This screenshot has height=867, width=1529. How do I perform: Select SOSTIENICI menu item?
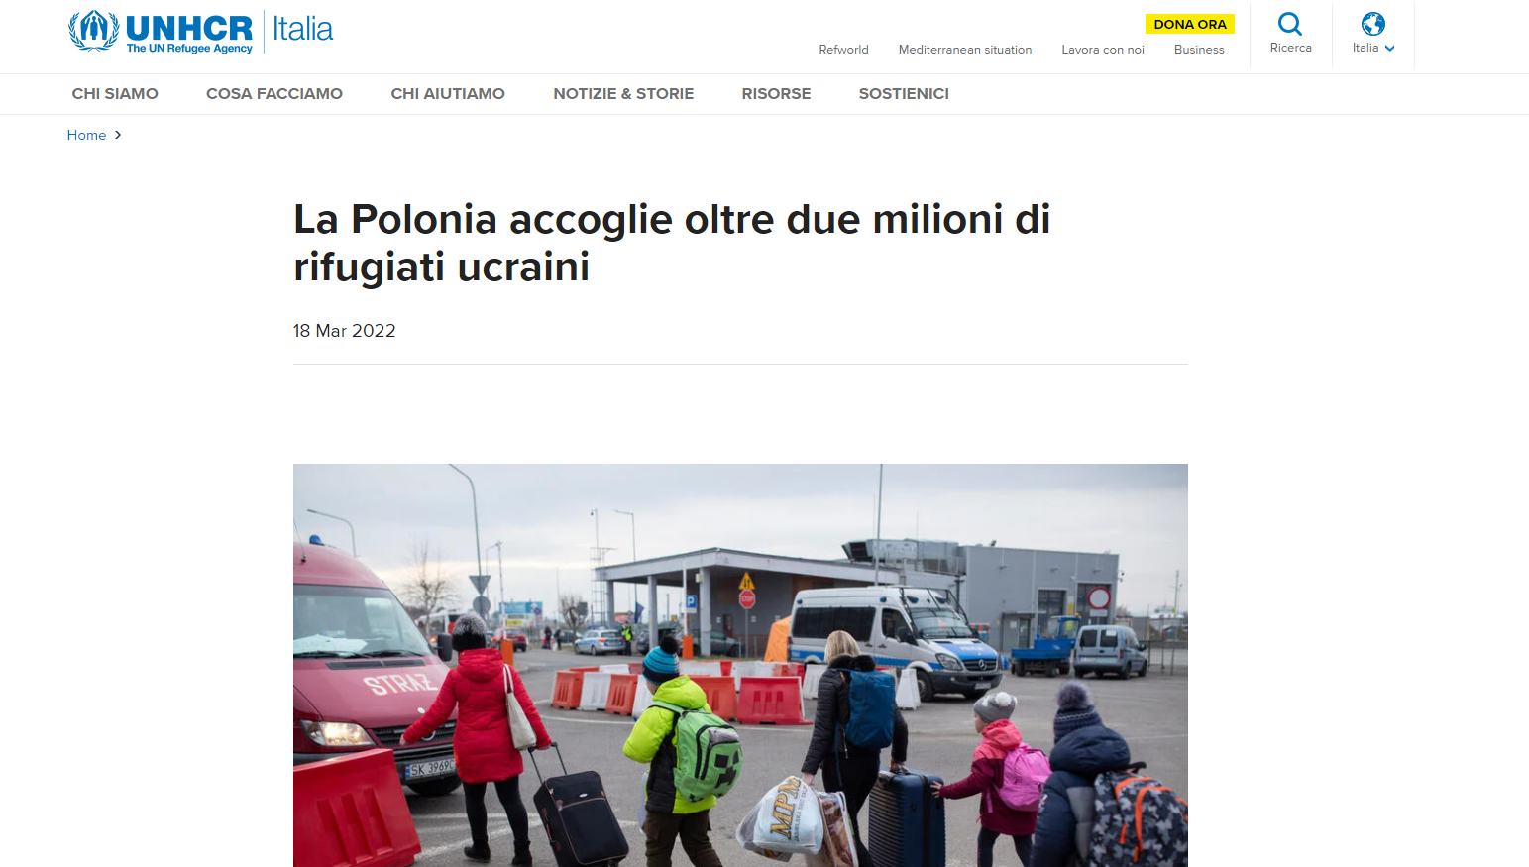[904, 94]
